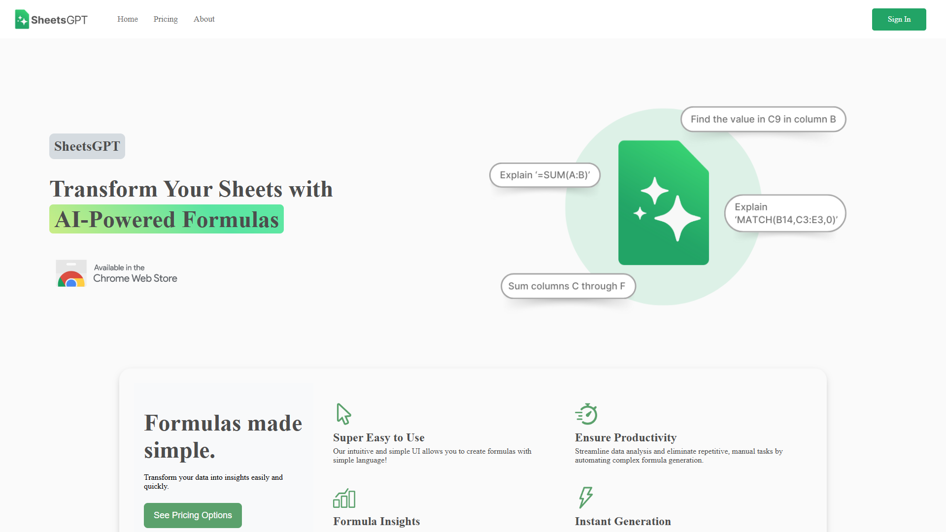Click the 'Super Easy to Use' heading
The width and height of the screenshot is (946, 532).
(379, 437)
